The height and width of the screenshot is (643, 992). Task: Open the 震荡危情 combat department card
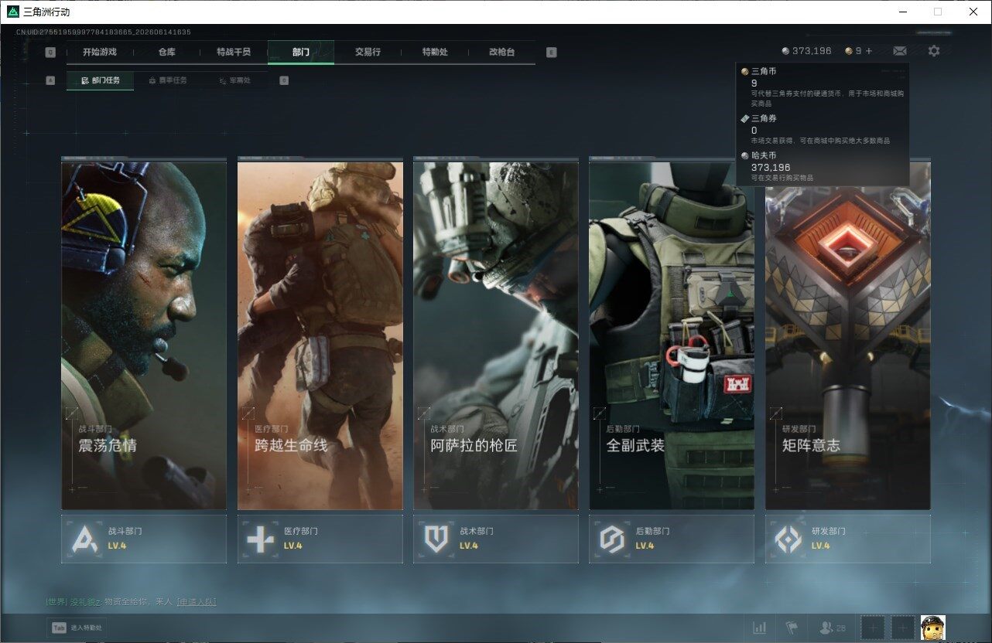point(144,334)
